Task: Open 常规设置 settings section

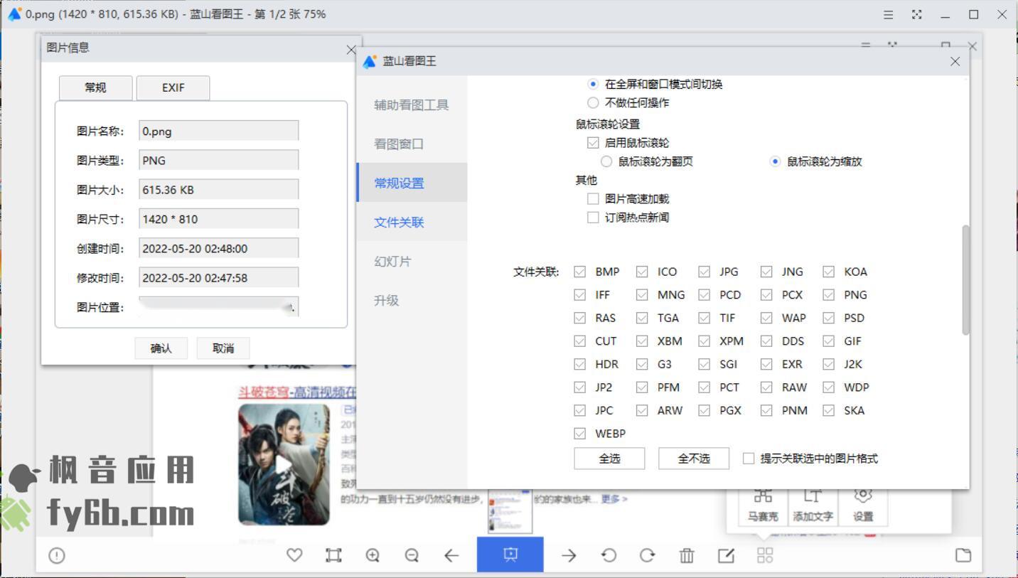Action: [x=412, y=183]
